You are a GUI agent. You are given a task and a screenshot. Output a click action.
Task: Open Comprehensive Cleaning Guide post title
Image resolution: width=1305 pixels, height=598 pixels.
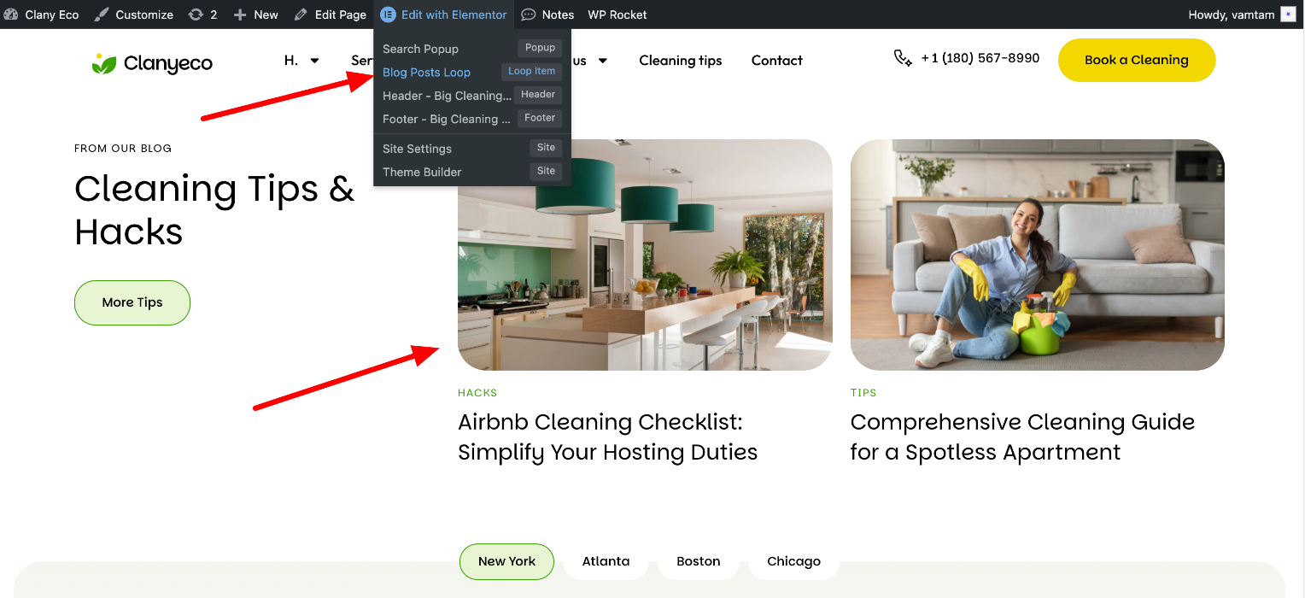click(1022, 437)
